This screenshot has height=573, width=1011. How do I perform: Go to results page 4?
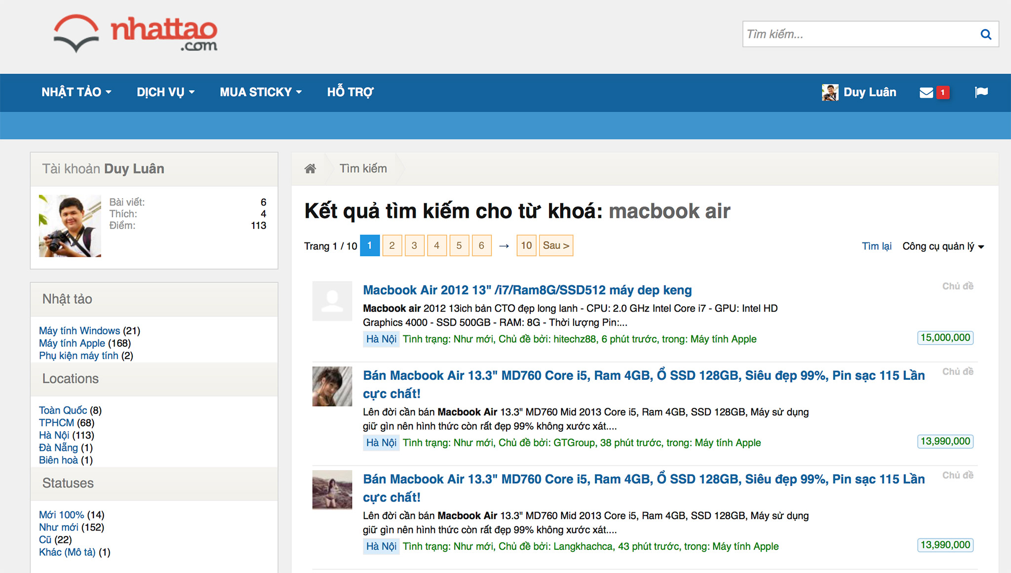coord(437,246)
